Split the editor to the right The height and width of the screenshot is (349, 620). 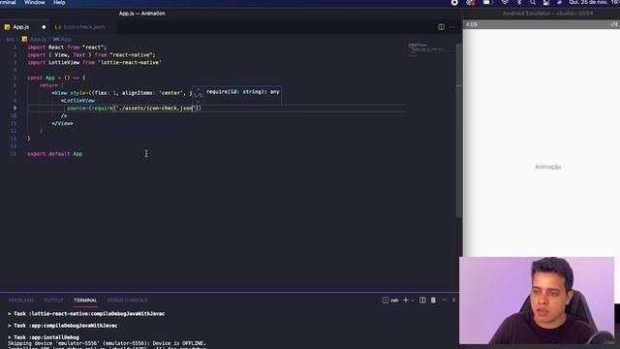(x=441, y=27)
